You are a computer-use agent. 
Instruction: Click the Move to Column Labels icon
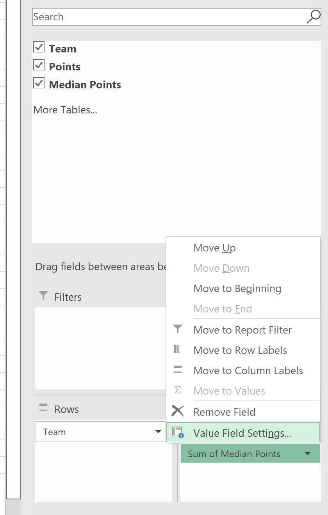178,370
